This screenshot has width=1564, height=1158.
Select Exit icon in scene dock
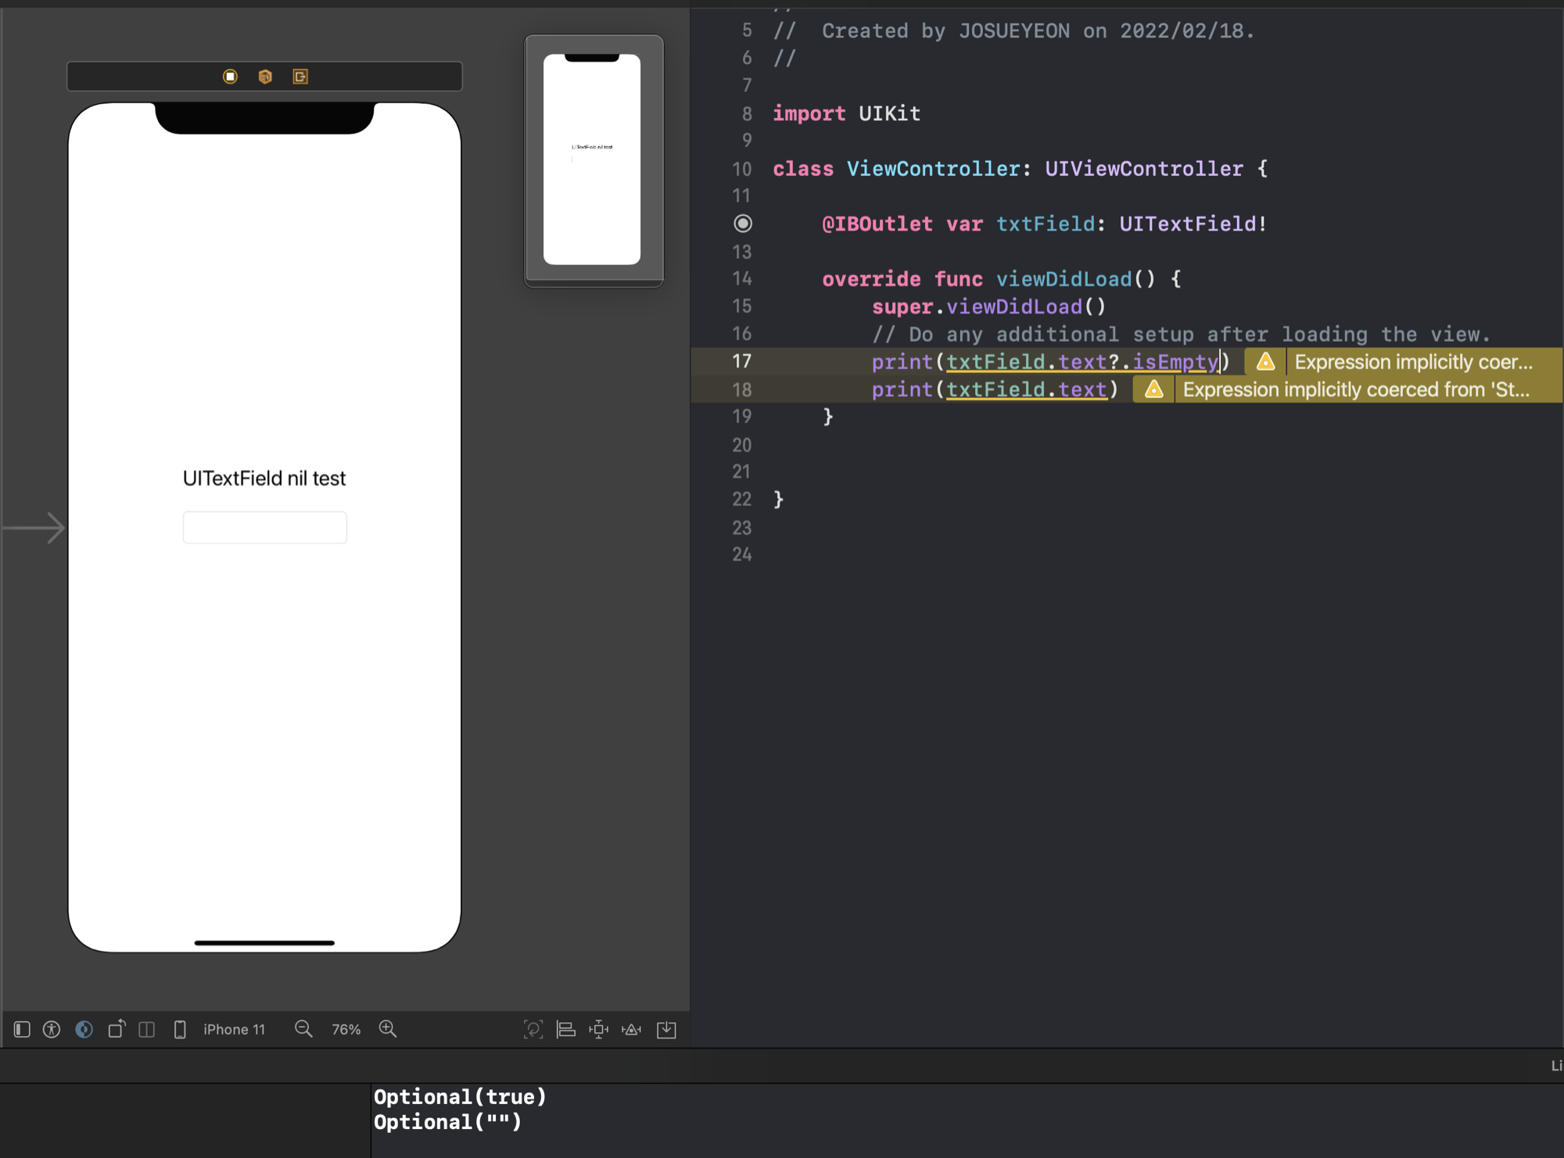coord(300,77)
